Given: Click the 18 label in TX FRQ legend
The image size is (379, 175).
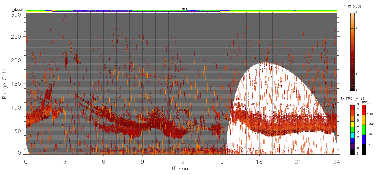Looking at the screenshot, I should (x=357, y=104).
